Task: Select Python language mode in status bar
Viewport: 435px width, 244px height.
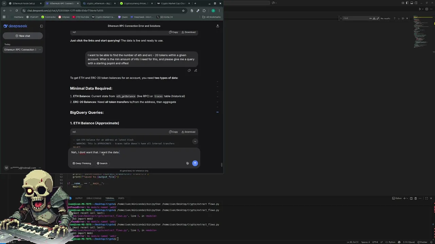Action: (392, 242)
